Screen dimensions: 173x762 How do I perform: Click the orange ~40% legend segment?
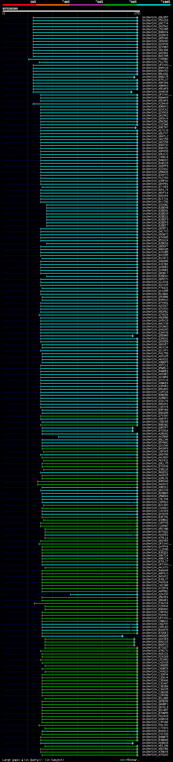[x=53, y=5]
